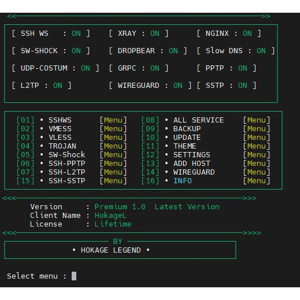Viewport: 300px width, 300px height.
Task: Select the SSH-SSTP menu entry
Action: [x=66, y=181]
